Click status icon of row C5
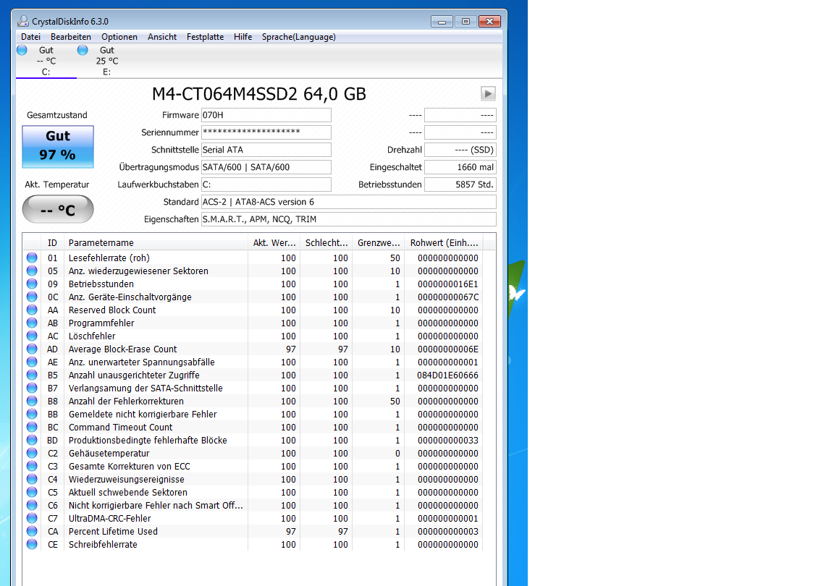 (32, 493)
